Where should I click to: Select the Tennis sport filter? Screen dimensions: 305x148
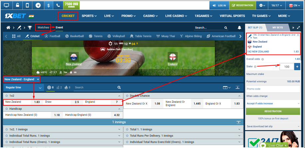coord(96,36)
